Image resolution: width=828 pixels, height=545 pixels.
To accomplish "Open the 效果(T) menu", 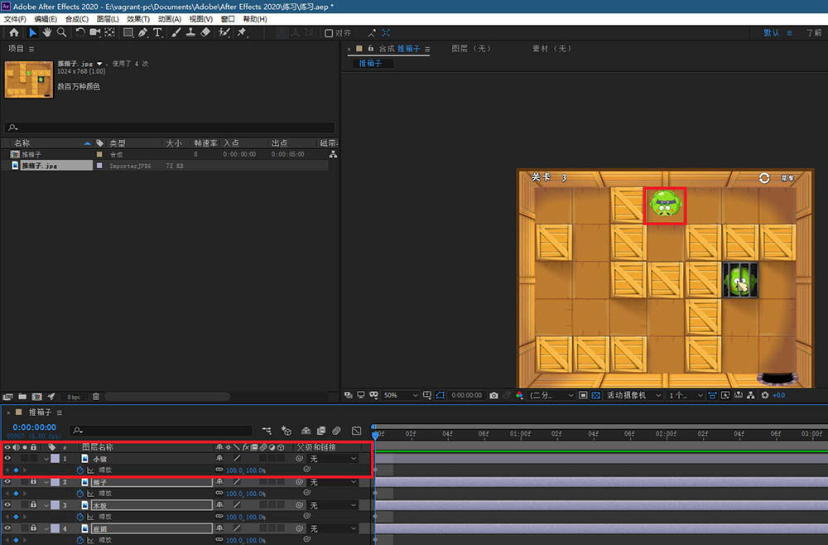I will coord(138,19).
